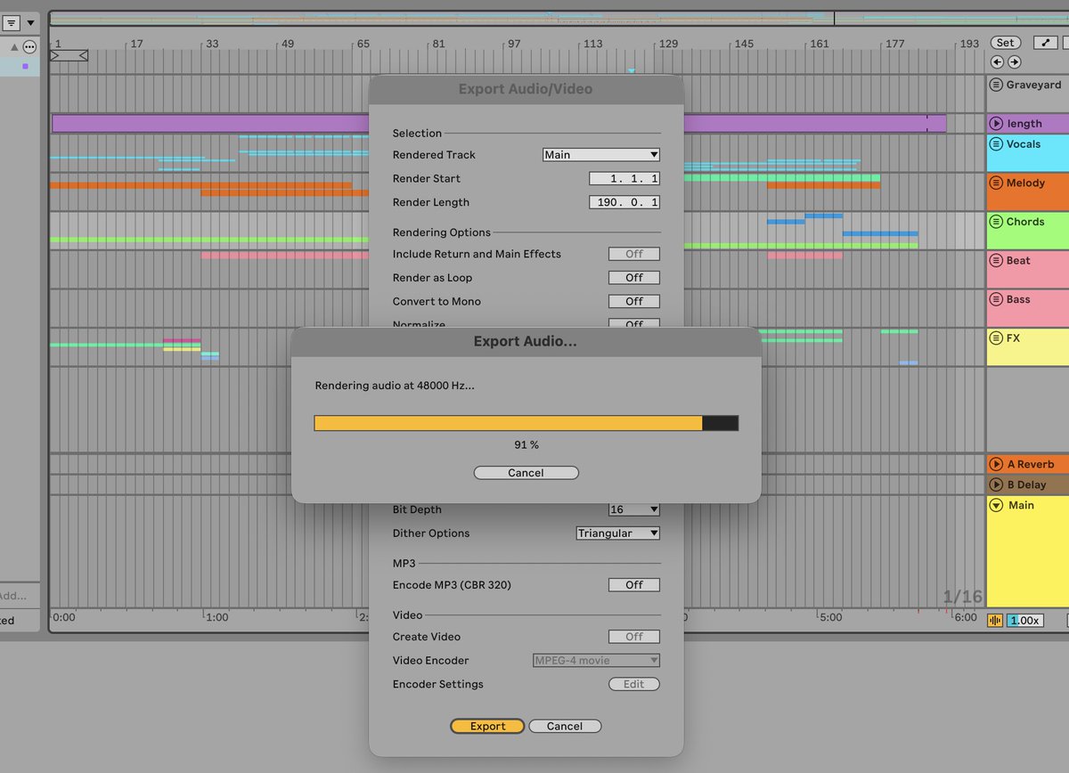Click the Beat track fold icon
The image size is (1069, 773).
coord(996,260)
